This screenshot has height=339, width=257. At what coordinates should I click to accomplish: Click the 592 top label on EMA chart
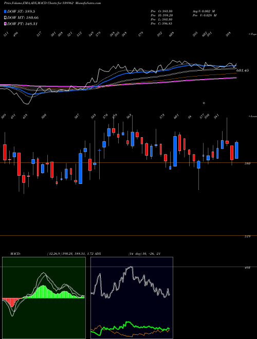click(x=160, y=34)
